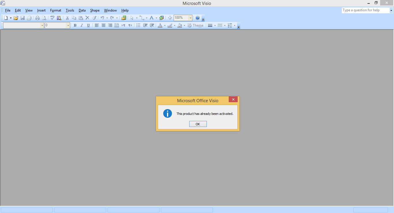Click the Open file folder icon
394x213 pixels.
[16, 18]
